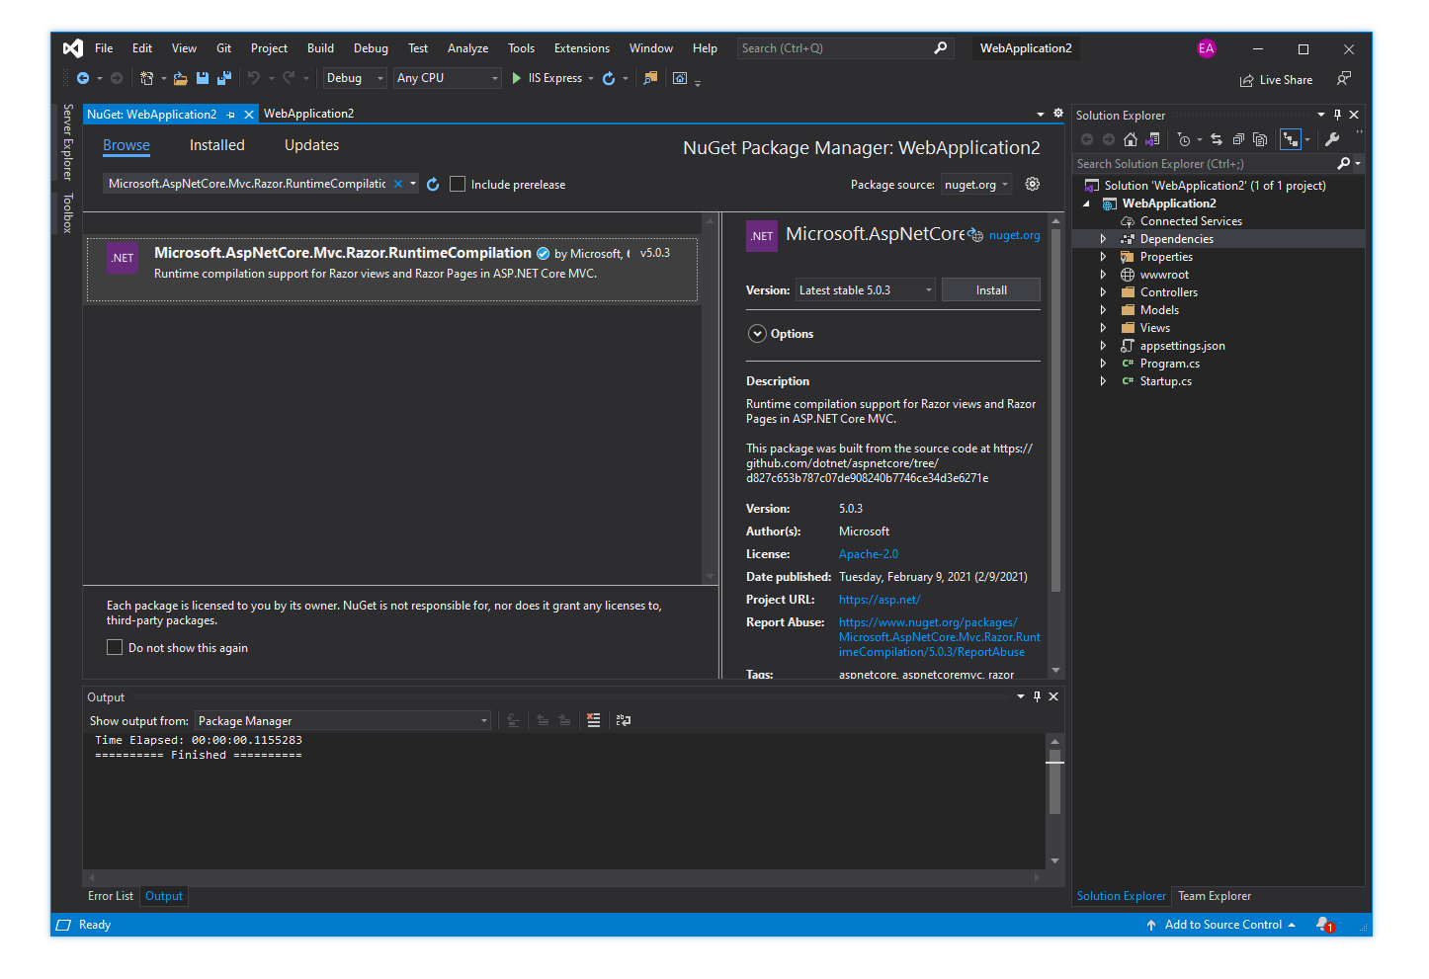Open the Debug configuration dropdown
The image size is (1429, 979).
(355, 78)
